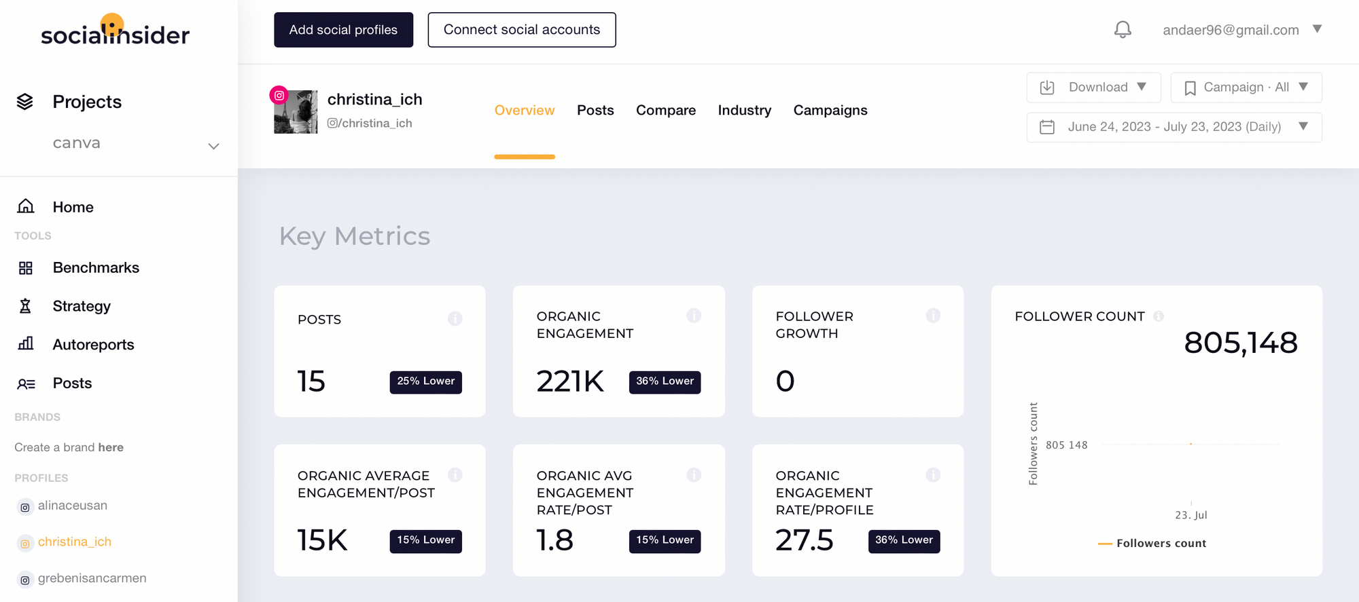
Task: Click 15% Lower badge beside 1.8
Action: (665, 540)
